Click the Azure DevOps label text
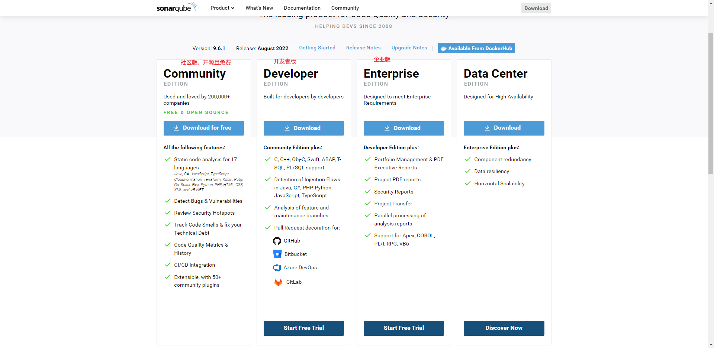Viewport: 714px width, 348px height. [300, 267]
